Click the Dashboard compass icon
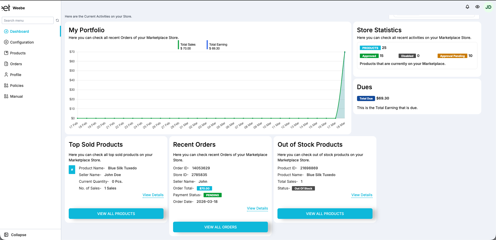Image resolution: width=496 pixels, height=240 pixels. coord(6,31)
